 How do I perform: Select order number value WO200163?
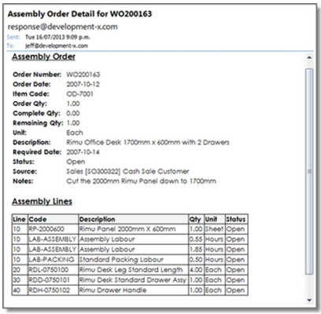[x=83, y=75]
